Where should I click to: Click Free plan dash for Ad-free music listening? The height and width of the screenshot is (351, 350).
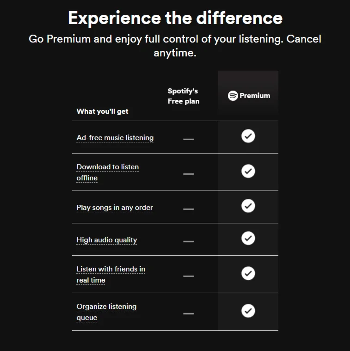[x=188, y=139]
